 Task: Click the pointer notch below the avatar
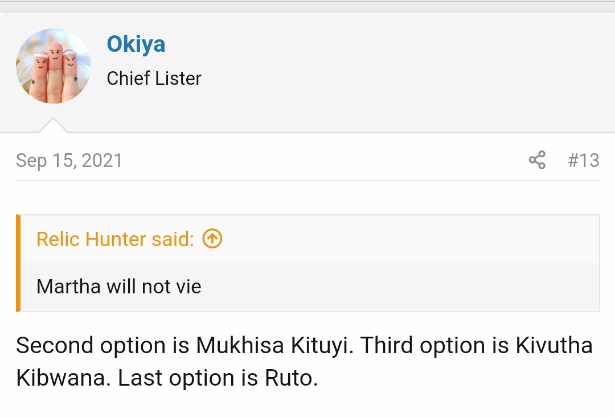click(x=54, y=125)
